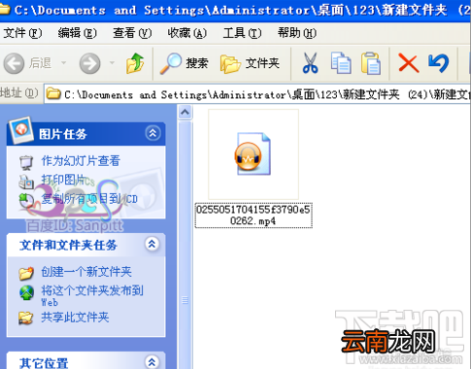Click the 图片任务 header picture icon
The height and width of the screenshot is (369, 471).
coord(21,130)
